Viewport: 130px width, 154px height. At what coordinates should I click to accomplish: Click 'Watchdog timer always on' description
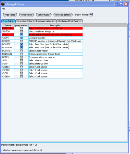(56, 31)
